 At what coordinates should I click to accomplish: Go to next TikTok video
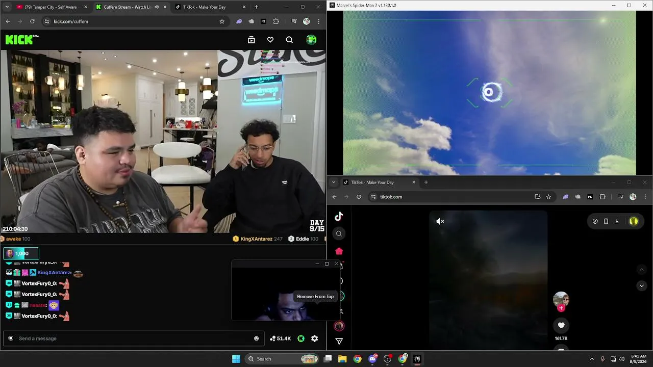[642, 286]
